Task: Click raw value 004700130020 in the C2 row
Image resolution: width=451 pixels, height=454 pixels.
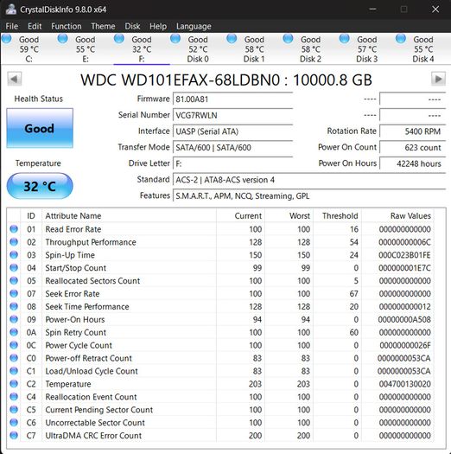Action: [405, 384]
